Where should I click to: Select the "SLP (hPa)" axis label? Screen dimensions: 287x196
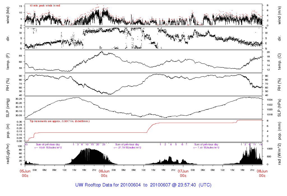[279, 108]
